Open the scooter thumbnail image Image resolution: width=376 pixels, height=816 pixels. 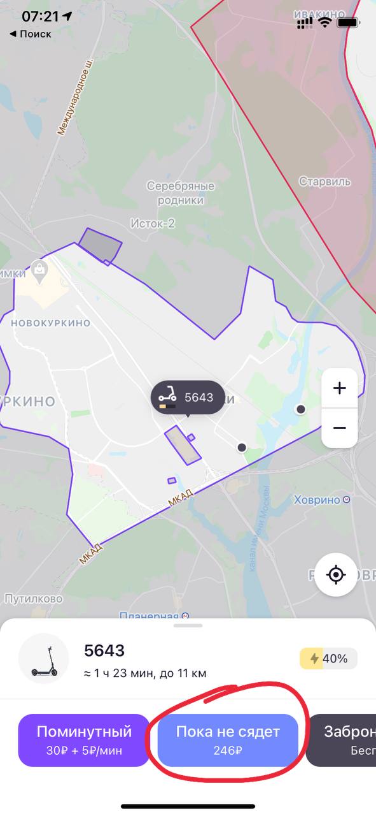click(44, 659)
